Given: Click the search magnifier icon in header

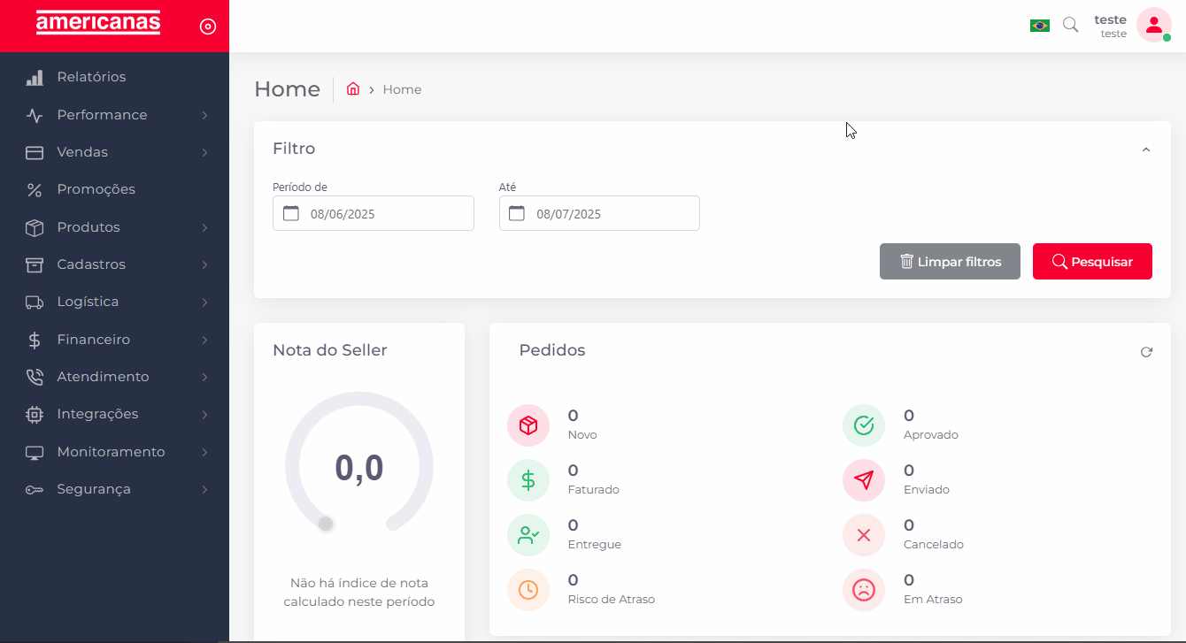Looking at the screenshot, I should (x=1070, y=26).
